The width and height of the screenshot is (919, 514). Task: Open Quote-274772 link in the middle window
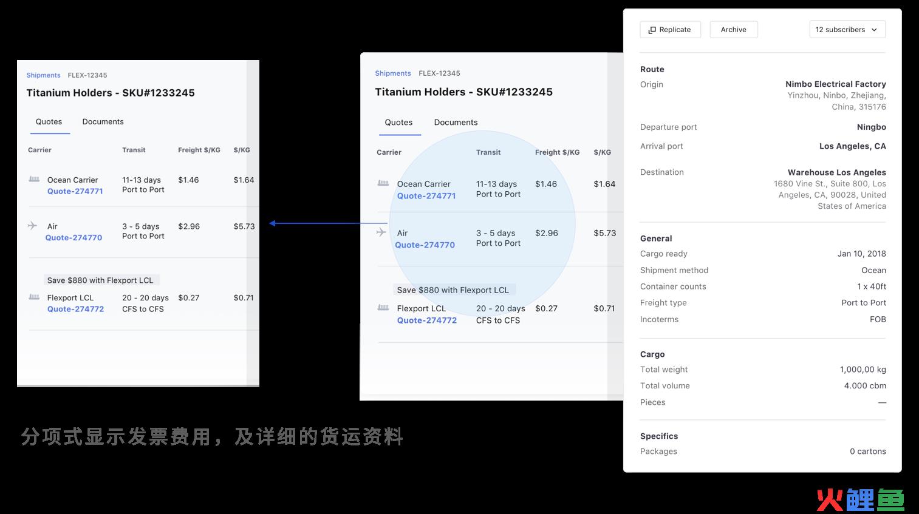click(x=427, y=320)
